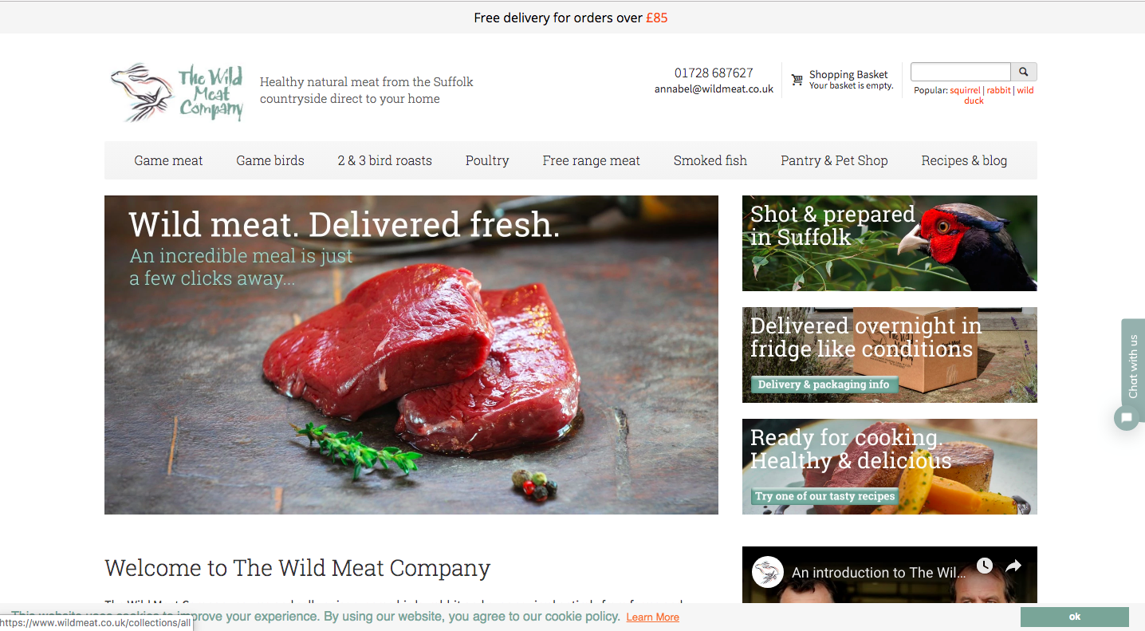Accept cookies with the ok button
This screenshot has width=1145, height=631.
tap(1074, 617)
